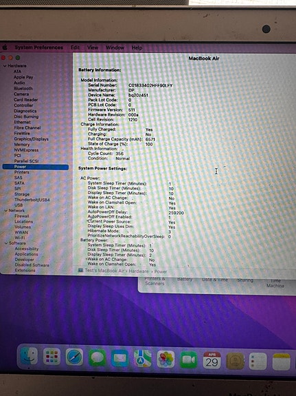Select Graphics/Displays in sidebar
Viewport: 296px width, 396px height.
(31, 138)
